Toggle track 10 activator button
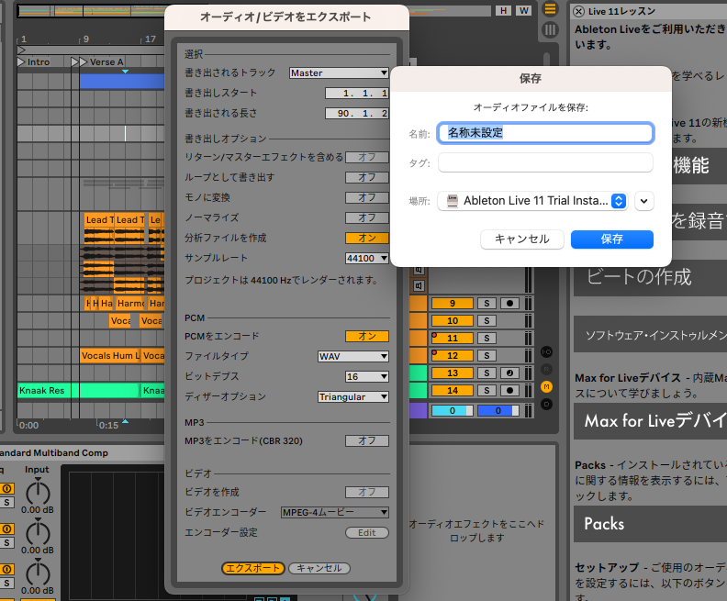The image size is (727, 601). click(x=453, y=320)
